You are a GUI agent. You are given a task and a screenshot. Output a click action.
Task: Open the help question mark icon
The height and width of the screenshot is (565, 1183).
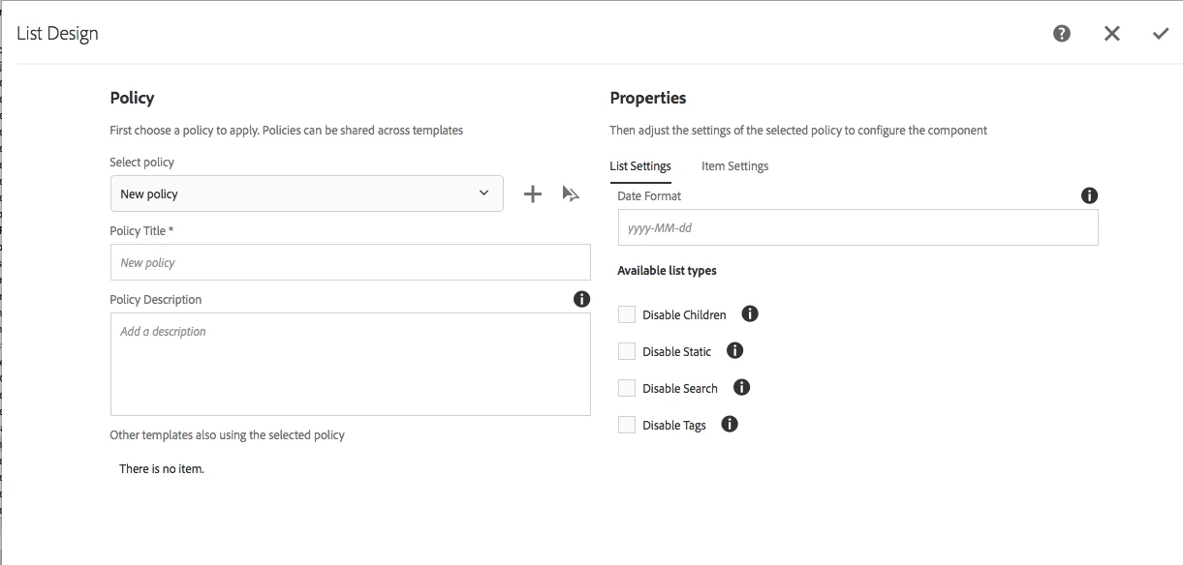[1062, 34]
